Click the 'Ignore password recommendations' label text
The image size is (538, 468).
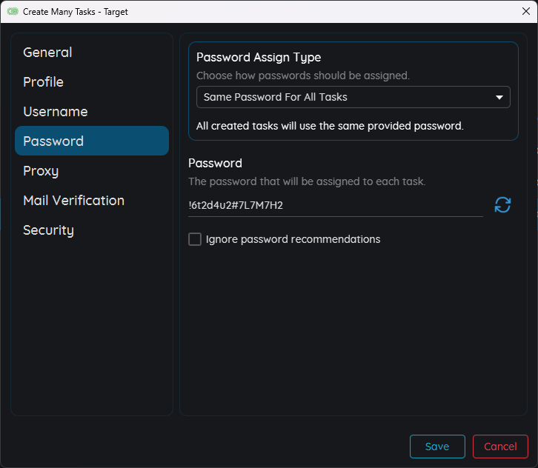click(x=293, y=239)
